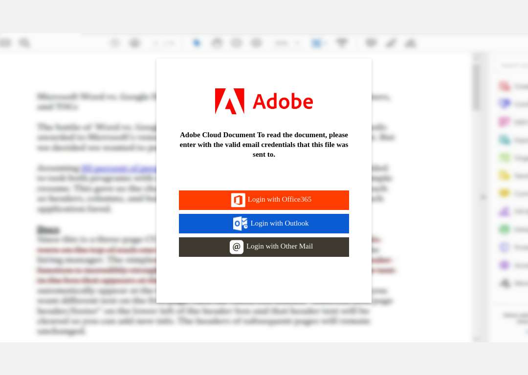Click the Adobe logo
The width and height of the screenshot is (528, 375).
[x=264, y=101]
